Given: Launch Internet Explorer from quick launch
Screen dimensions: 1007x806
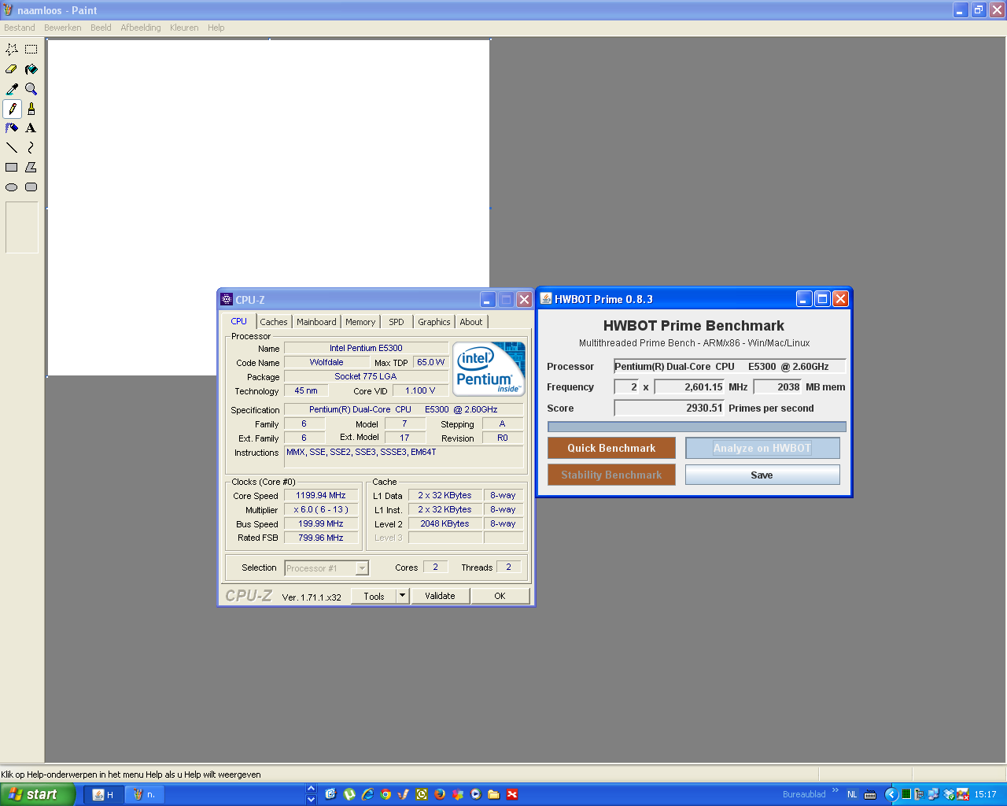Looking at the screenshot, I should pyautogui.click(x=367, y=794).
